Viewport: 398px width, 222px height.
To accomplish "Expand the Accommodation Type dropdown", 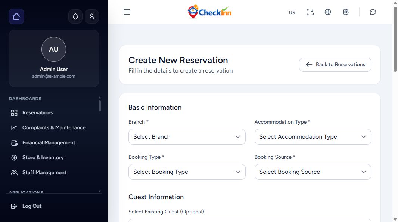I will 313,137.
